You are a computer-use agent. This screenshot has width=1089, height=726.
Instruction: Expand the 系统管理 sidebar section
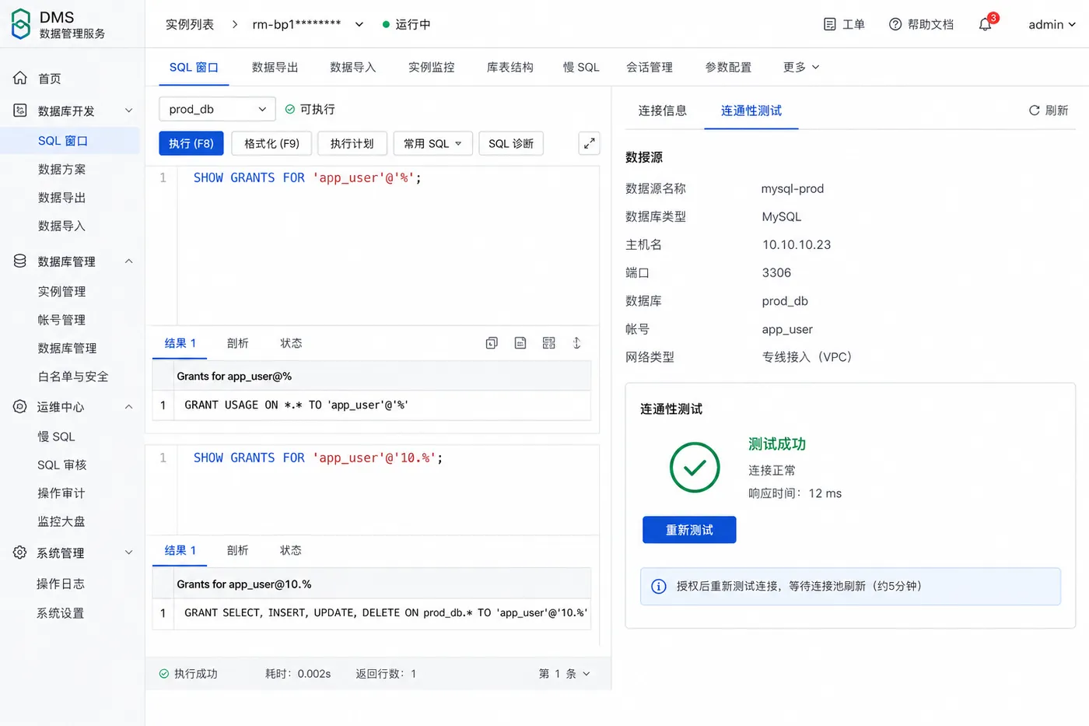[x=129, y=552]
